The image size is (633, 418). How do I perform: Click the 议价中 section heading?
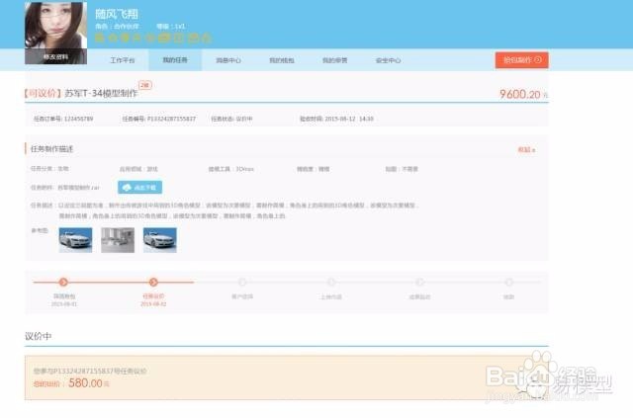[38, 336]
